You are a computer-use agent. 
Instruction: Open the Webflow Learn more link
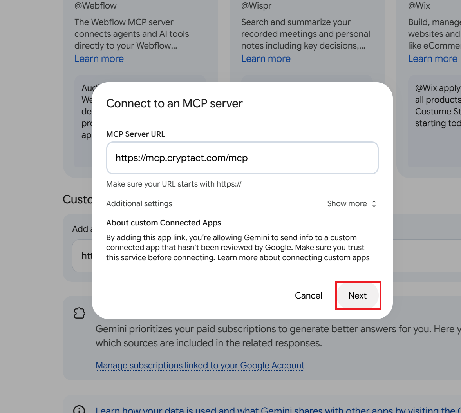[x=99, y=58]
